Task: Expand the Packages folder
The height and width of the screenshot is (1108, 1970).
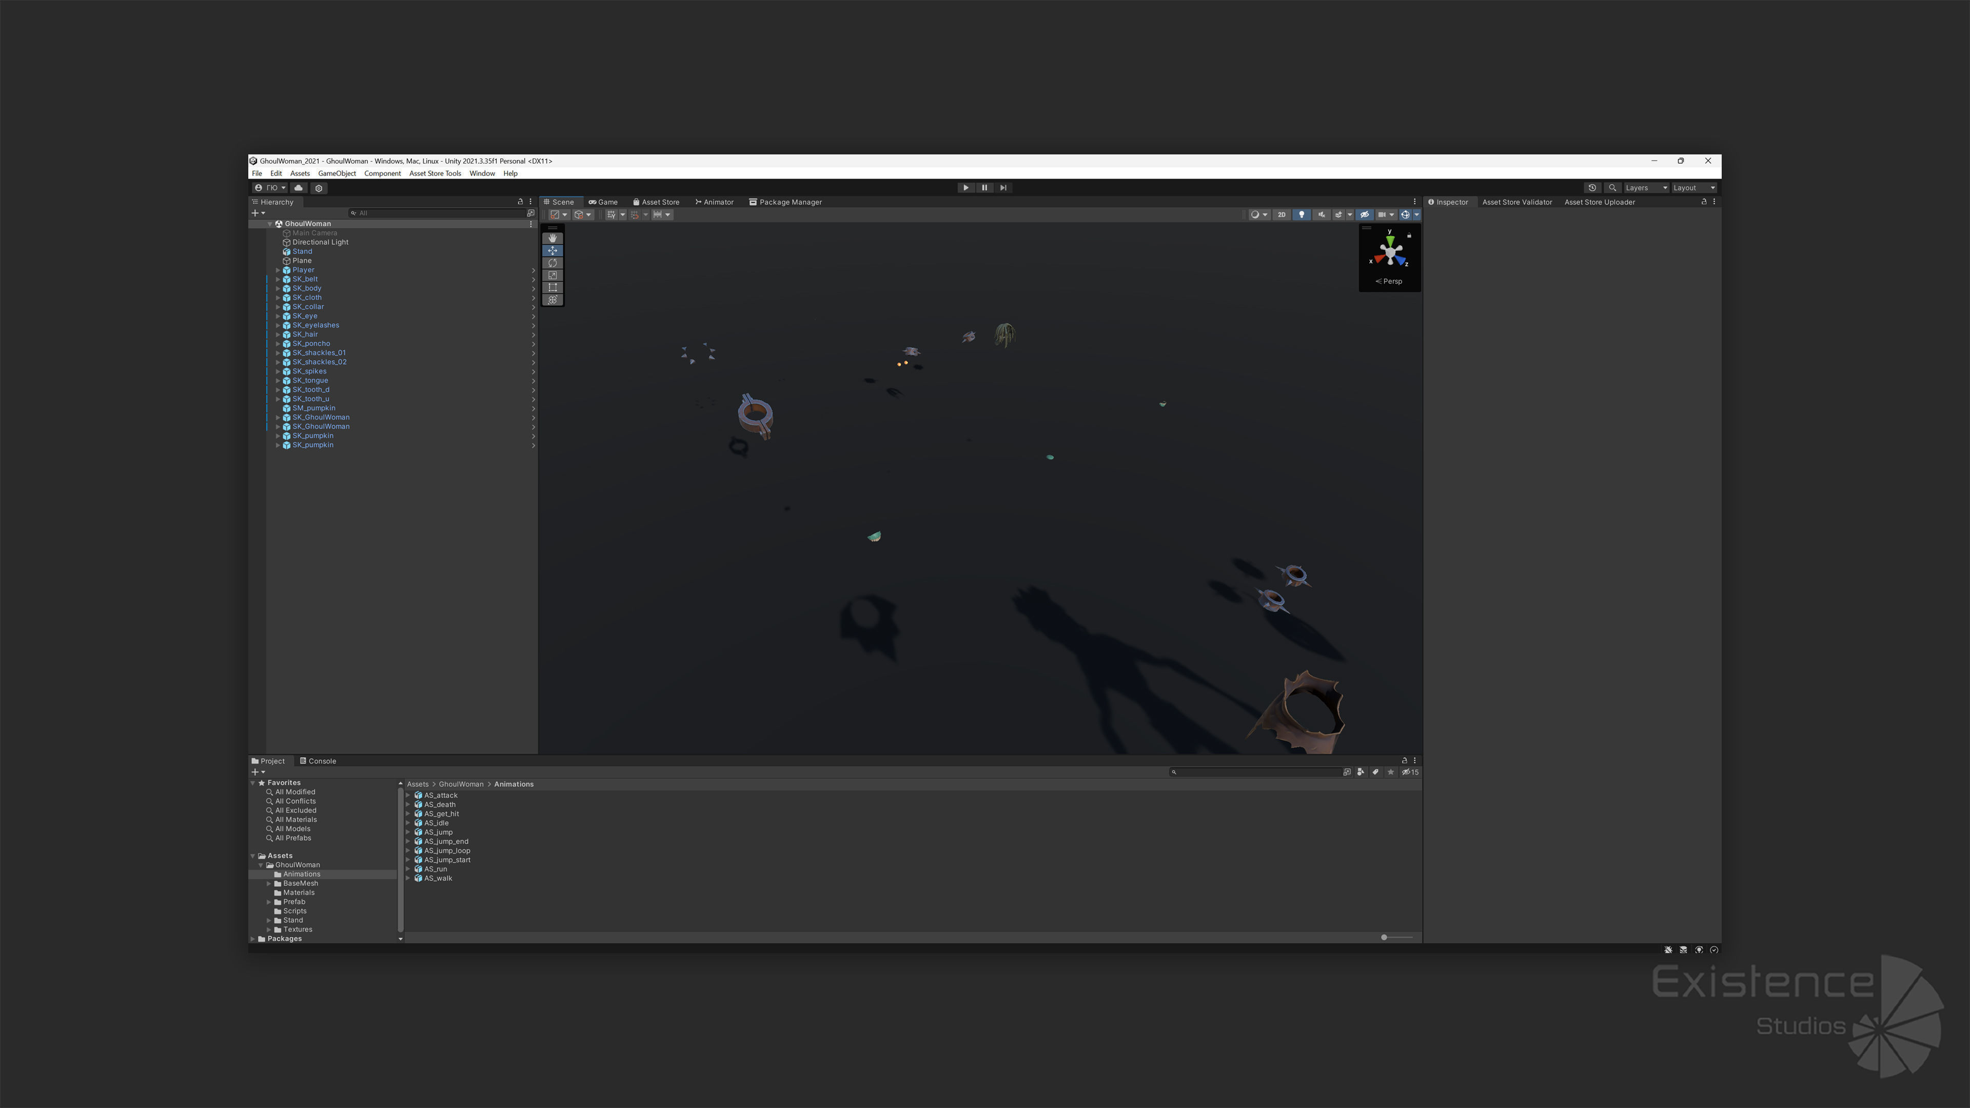Action: (253, 939)
